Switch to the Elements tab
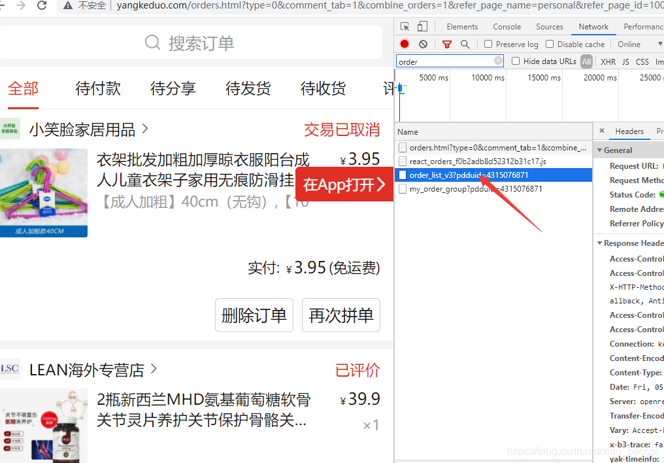 [x=462, y=27]
